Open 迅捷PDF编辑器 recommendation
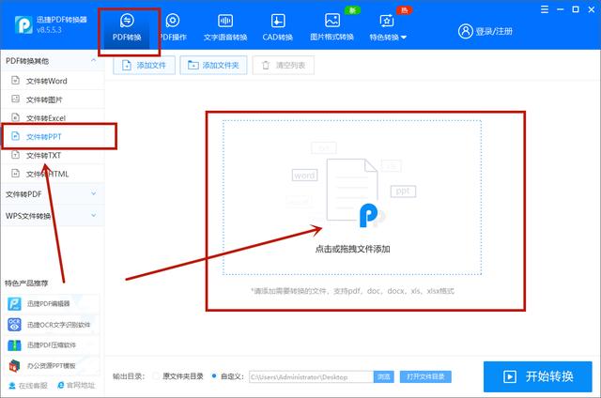This screenshot has width=601, height=398. 53,304
